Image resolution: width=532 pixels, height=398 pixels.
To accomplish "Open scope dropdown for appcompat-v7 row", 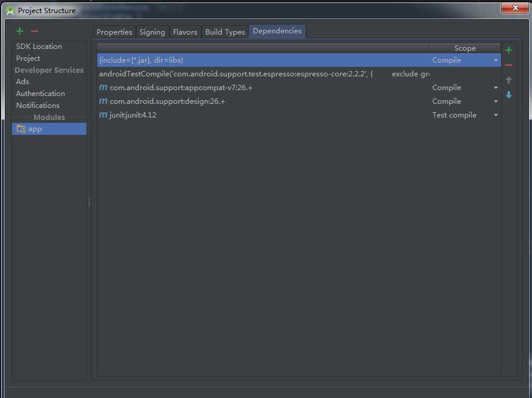I will coord(496,88).
